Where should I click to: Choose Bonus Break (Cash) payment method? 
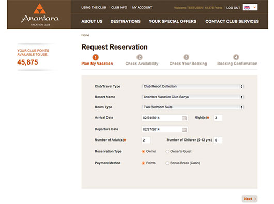tap(167, 163)
